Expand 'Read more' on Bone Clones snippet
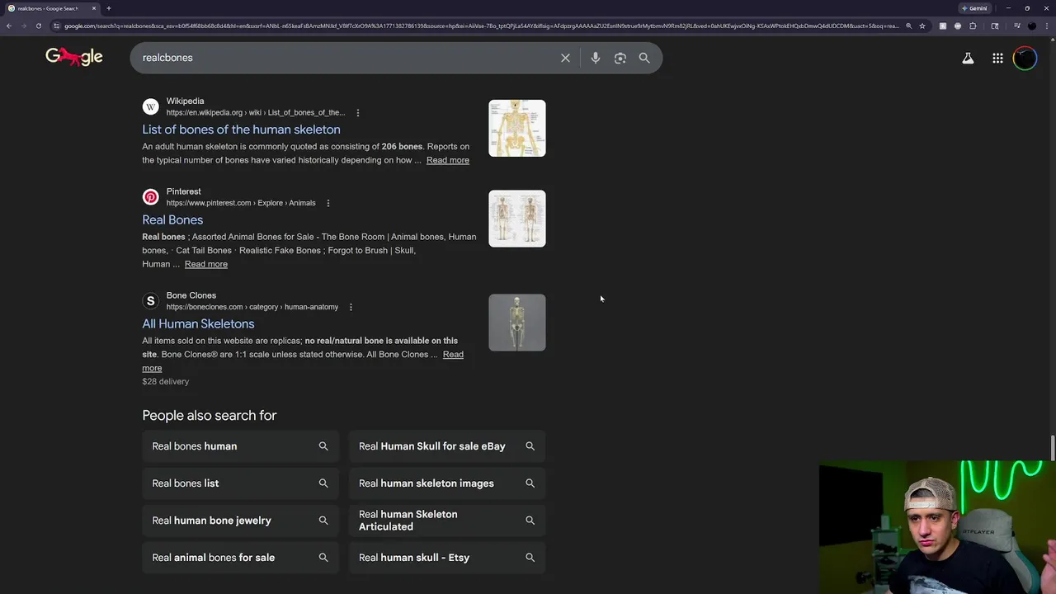Viewport: 1056px width, 594px height. pos(453,355)
